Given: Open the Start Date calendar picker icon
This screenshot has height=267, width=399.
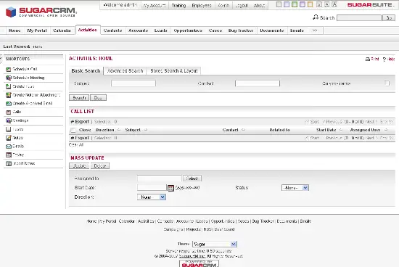Looking at the screenshot, I should [x=170, y=188].
